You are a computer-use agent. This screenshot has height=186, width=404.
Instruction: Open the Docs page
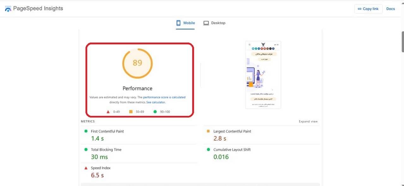click(x=390, y=9)
